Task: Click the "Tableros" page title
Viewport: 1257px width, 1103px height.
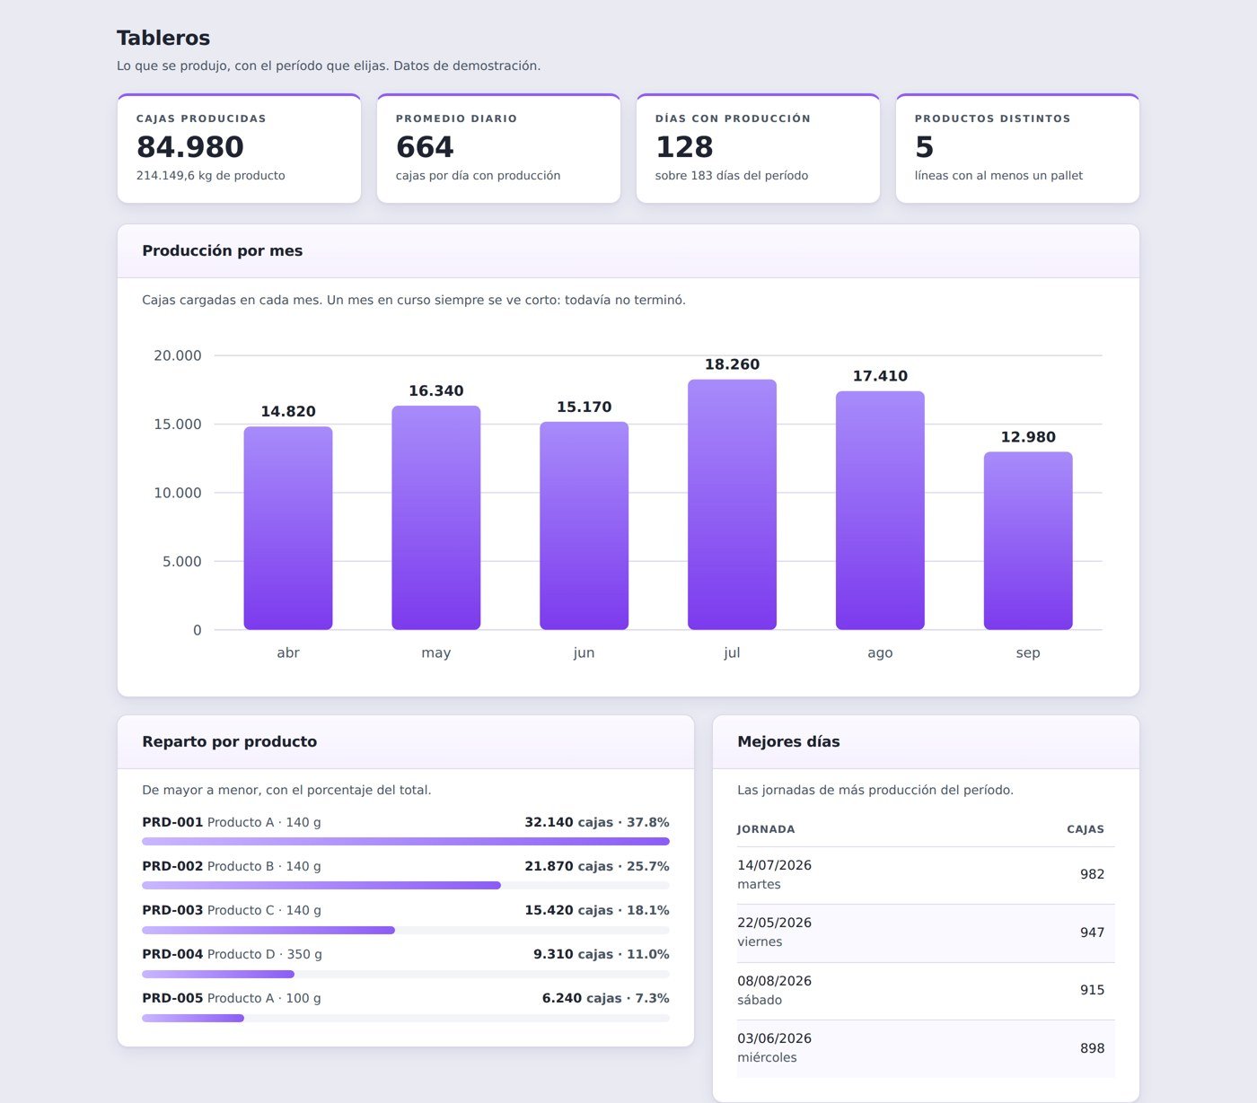Action: [163, 38]
